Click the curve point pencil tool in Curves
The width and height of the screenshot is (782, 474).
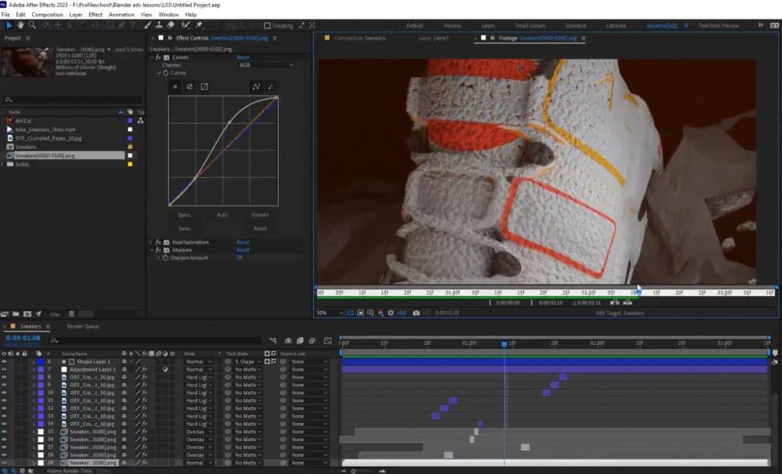(x=270, y=87)
